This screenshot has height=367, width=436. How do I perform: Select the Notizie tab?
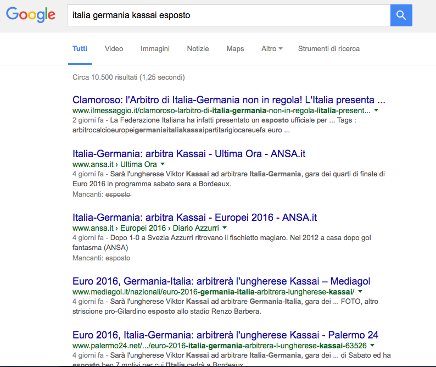point(198,49)
